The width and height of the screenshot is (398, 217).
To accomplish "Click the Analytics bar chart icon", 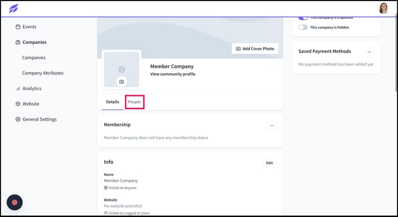I will [18, 88].
